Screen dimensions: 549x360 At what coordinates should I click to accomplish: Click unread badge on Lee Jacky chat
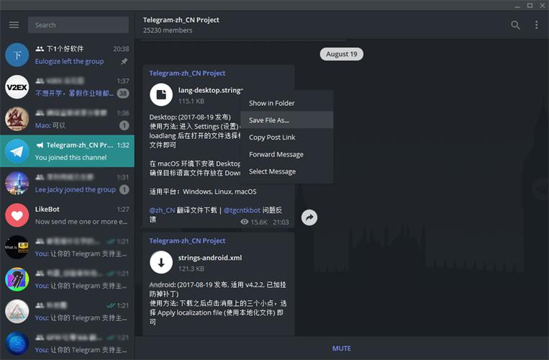(124, 189)
